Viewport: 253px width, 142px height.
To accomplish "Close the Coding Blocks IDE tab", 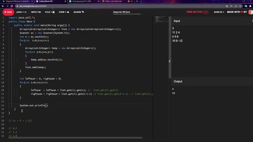I will 65,1.
